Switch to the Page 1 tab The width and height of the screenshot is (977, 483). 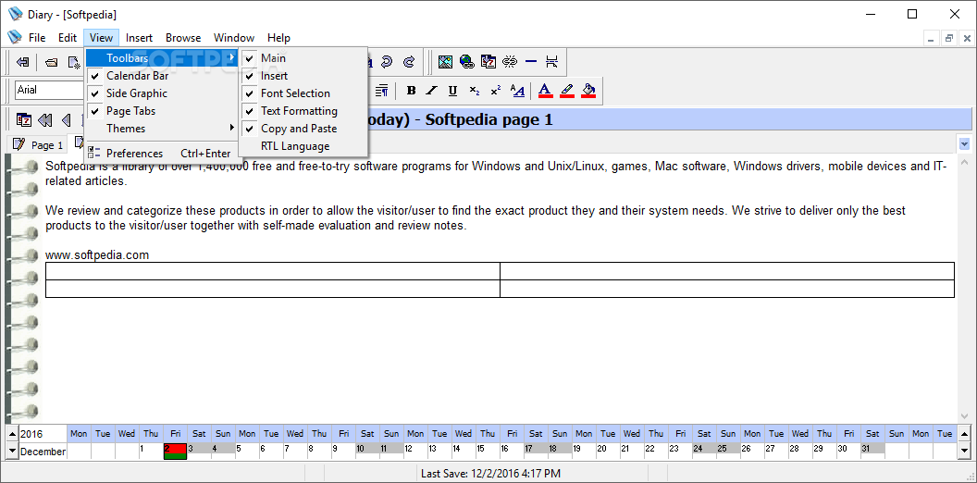pos(38,144)
